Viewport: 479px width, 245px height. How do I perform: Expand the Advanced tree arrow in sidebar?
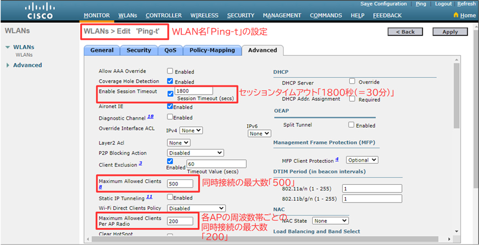[x=8, y=65]
